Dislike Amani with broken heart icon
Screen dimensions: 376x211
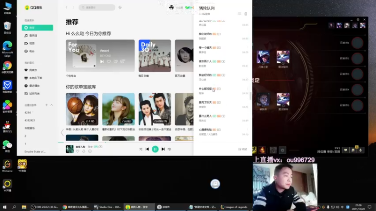click(116, 61)
